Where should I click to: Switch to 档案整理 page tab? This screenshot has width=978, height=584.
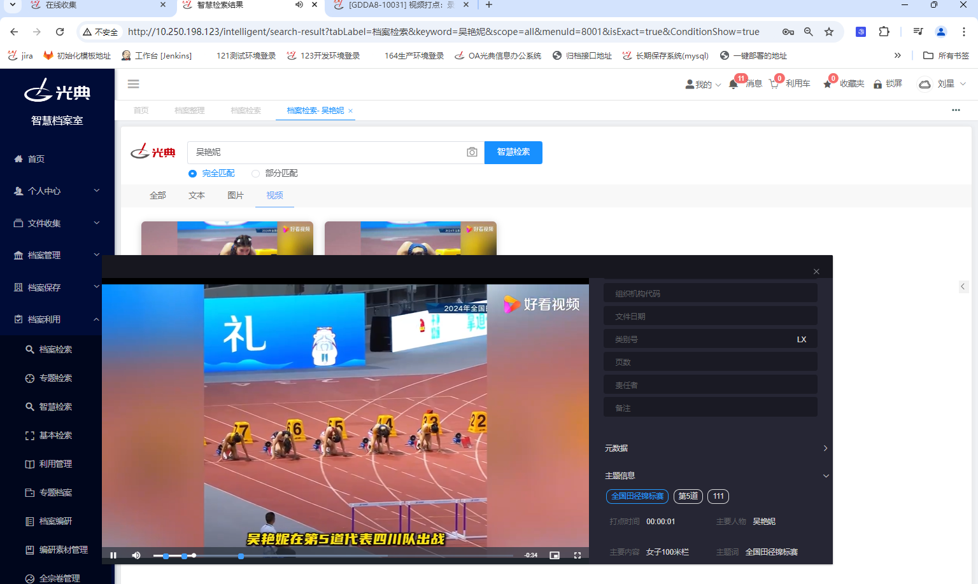(x=190, y=110)
